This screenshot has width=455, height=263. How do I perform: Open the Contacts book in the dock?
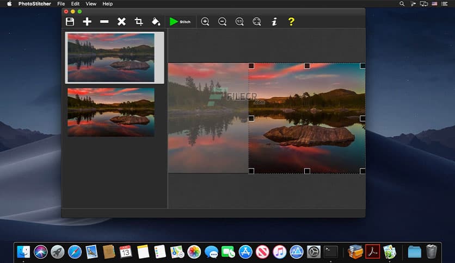pos(109,252)
